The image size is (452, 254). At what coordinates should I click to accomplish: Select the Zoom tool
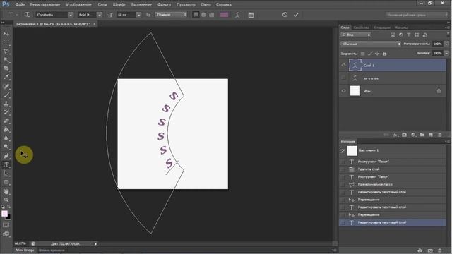coord(6,200)
